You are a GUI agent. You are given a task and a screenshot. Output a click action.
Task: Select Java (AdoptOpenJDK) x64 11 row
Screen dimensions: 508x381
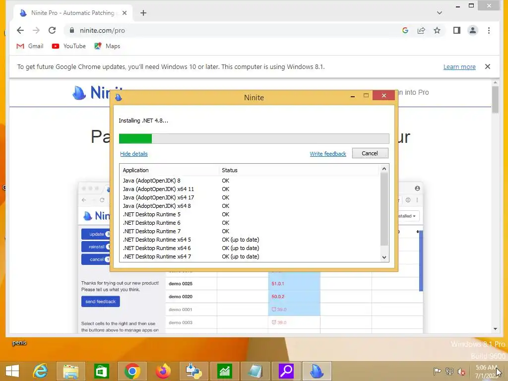pyautogui.click(x=250, y=189)
